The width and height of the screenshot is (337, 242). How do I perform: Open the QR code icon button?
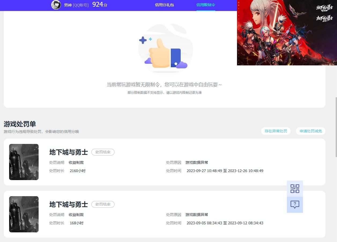295,189
